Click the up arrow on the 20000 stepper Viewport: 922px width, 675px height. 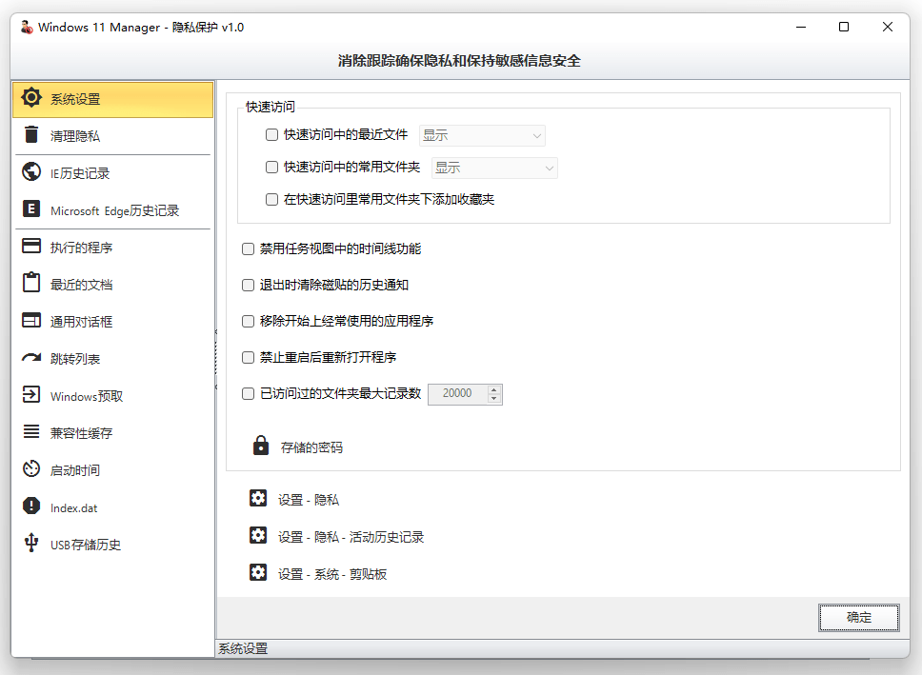(x=492, y=389)
